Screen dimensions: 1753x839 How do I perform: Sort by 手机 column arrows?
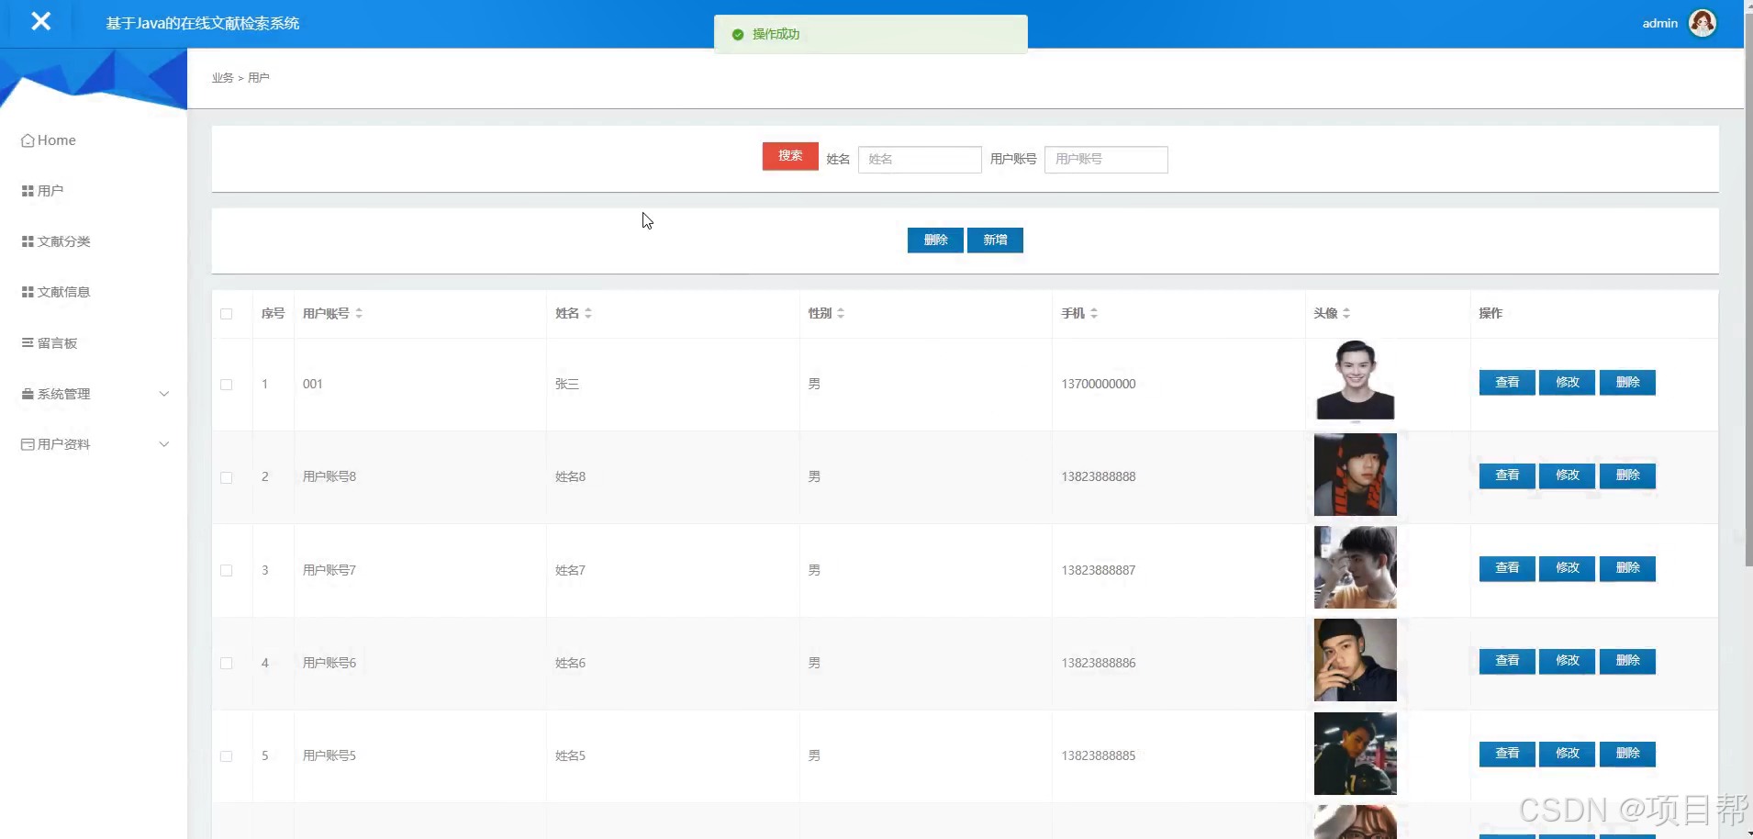tap(1094, 313)
